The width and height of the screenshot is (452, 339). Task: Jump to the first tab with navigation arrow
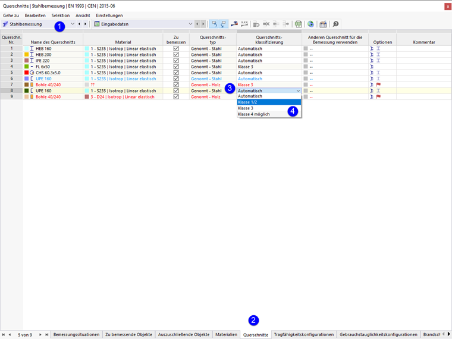[4, 335]
